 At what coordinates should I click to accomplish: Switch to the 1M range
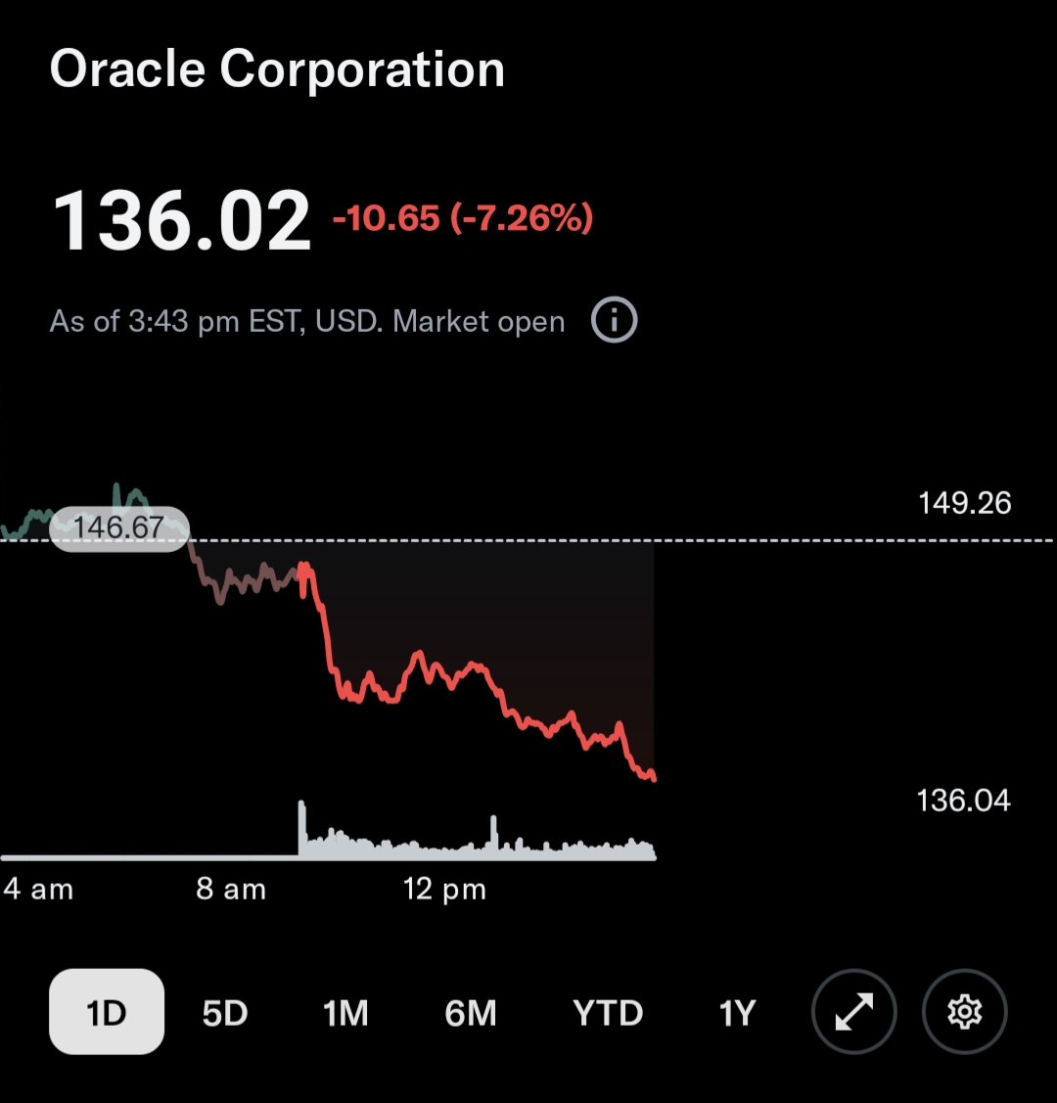[345, 1013]
